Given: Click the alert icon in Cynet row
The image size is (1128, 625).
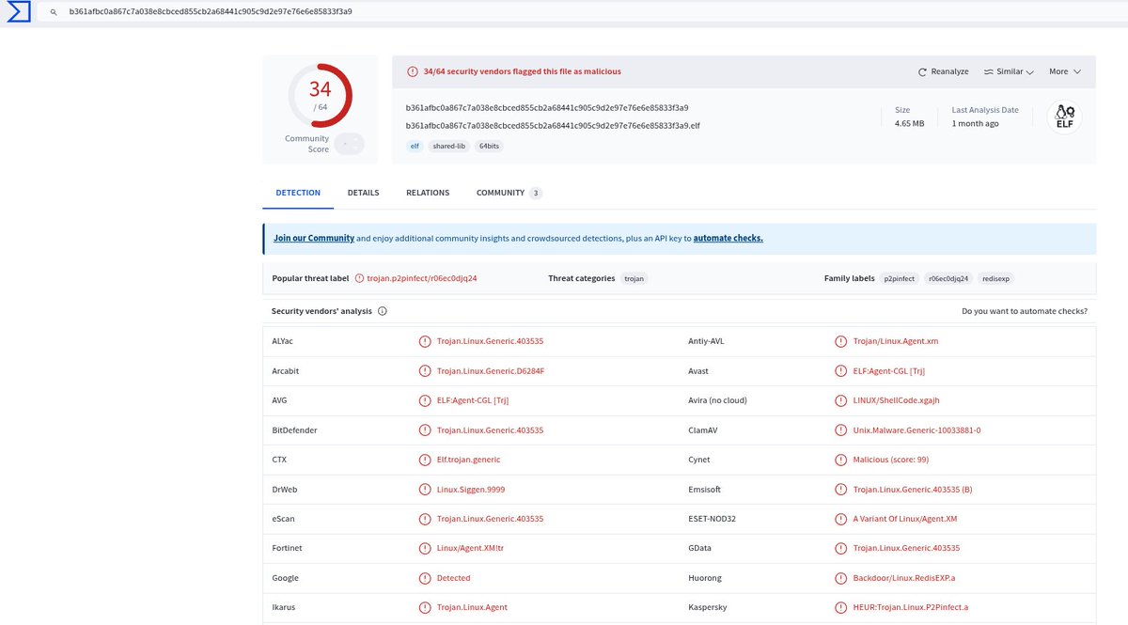Looking at the screenshot, I should coord(841,460).
